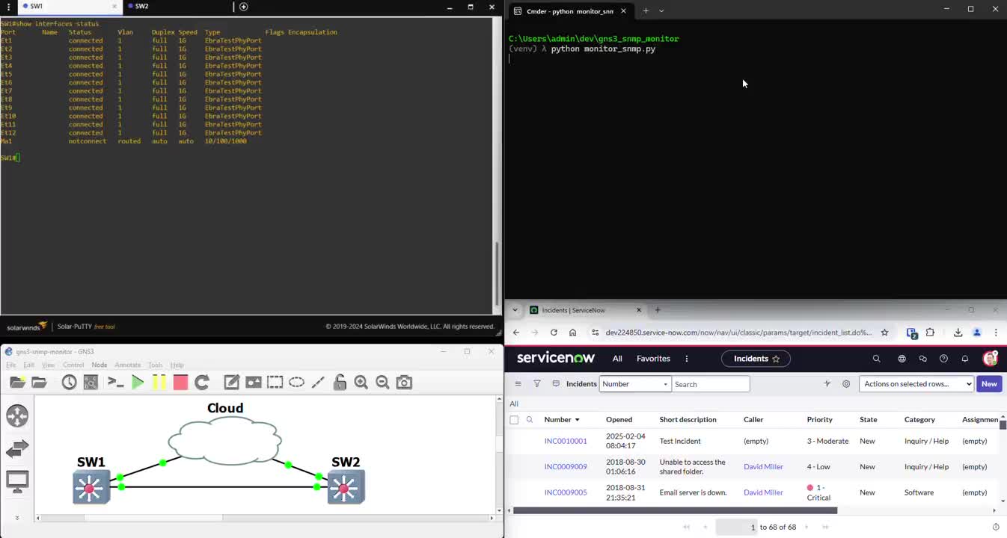Open GNS3 Tools menu

pos(155,365)
